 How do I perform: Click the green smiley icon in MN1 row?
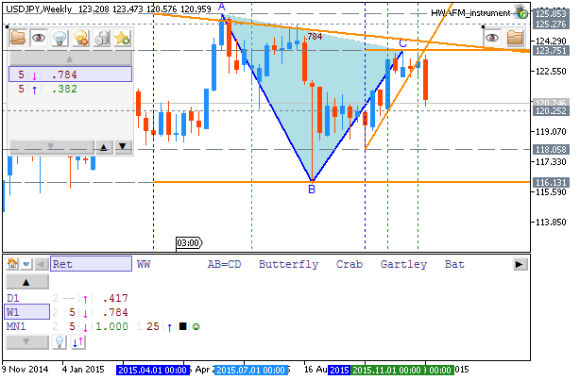(196, 326)
